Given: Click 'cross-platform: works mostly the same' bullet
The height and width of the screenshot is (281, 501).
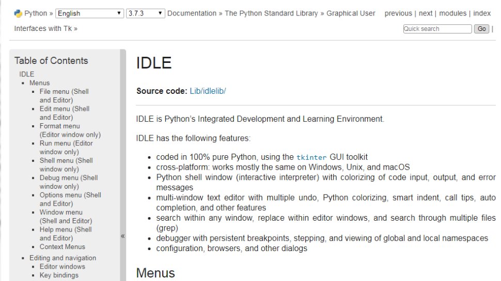Looking at the screenshot, I should point(283,167).
